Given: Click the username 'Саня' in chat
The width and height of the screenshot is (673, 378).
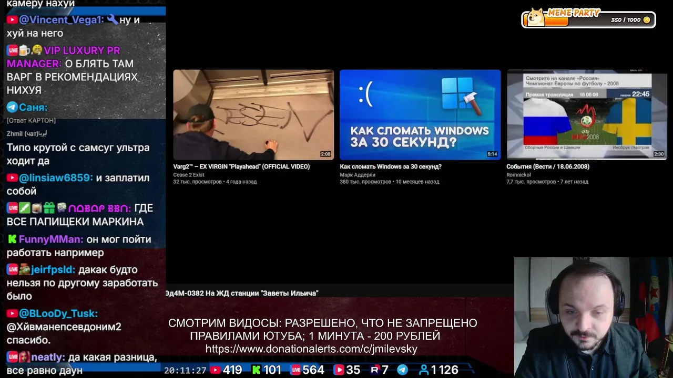Looking at the screenshot, I should pos(33,107).
